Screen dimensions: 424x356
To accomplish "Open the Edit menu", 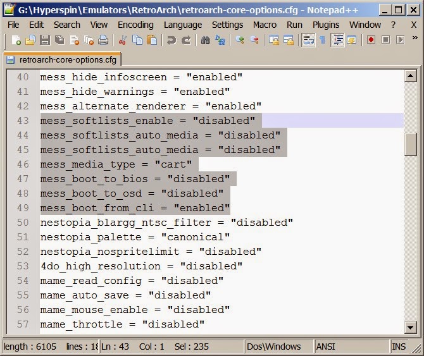I will 36,25.
